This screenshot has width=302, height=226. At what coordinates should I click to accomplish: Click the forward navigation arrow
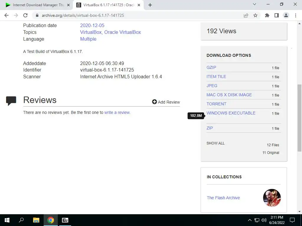pyautogui.click(x=16, y=15)
